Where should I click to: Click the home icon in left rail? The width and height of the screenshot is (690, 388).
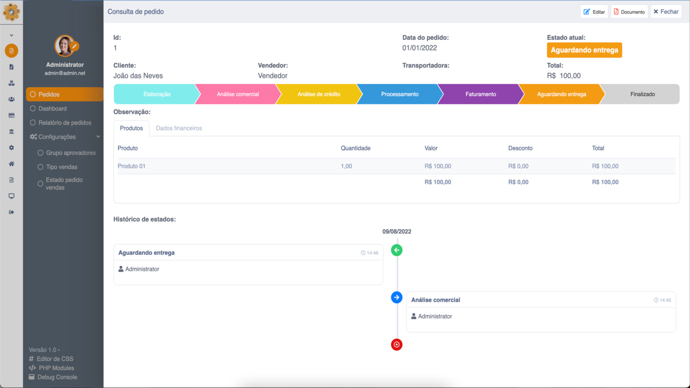[11, 164]
